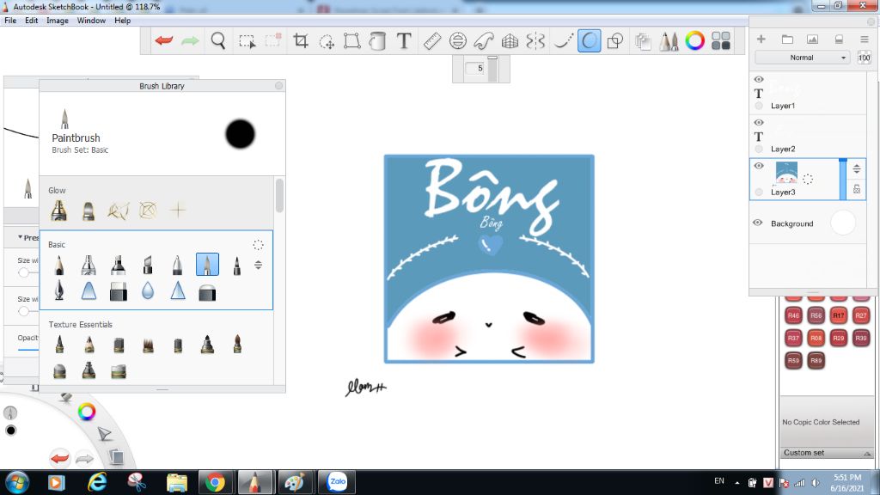Close the Brush Library panel
This screenshot has width=880, height=495.
tap(279, 85)
